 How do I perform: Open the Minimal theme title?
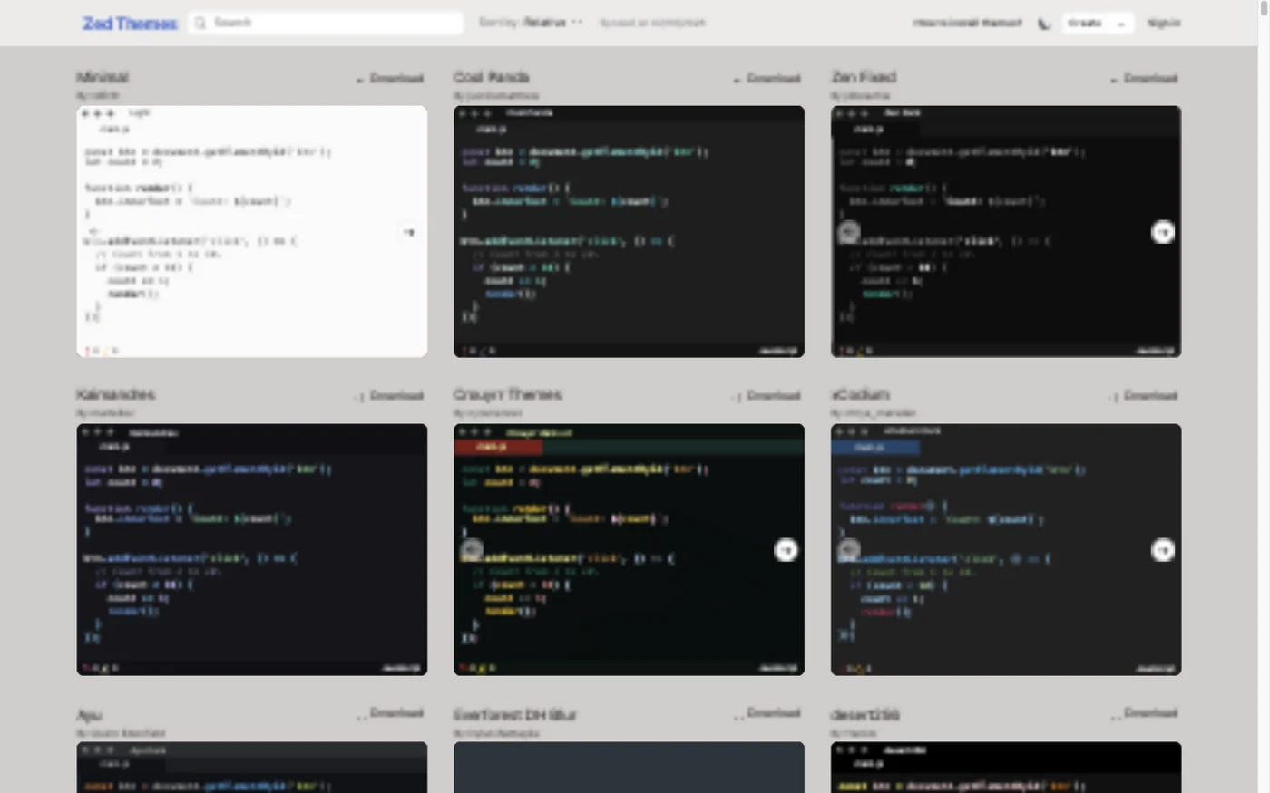click(x=103, y=77)
